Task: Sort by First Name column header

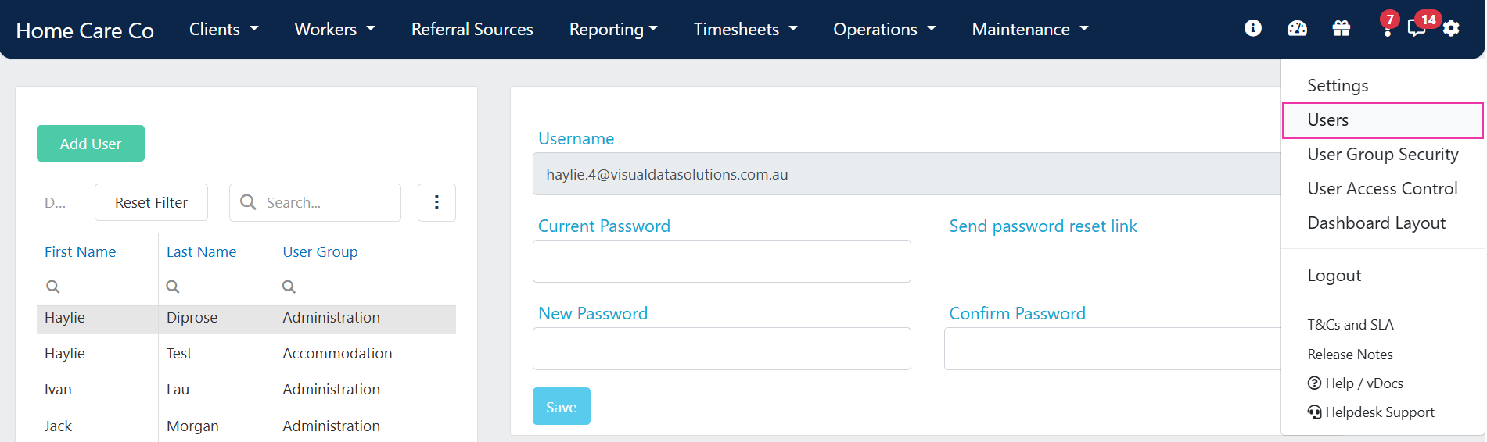Action: pyautogui.click(x=80, y=252)
